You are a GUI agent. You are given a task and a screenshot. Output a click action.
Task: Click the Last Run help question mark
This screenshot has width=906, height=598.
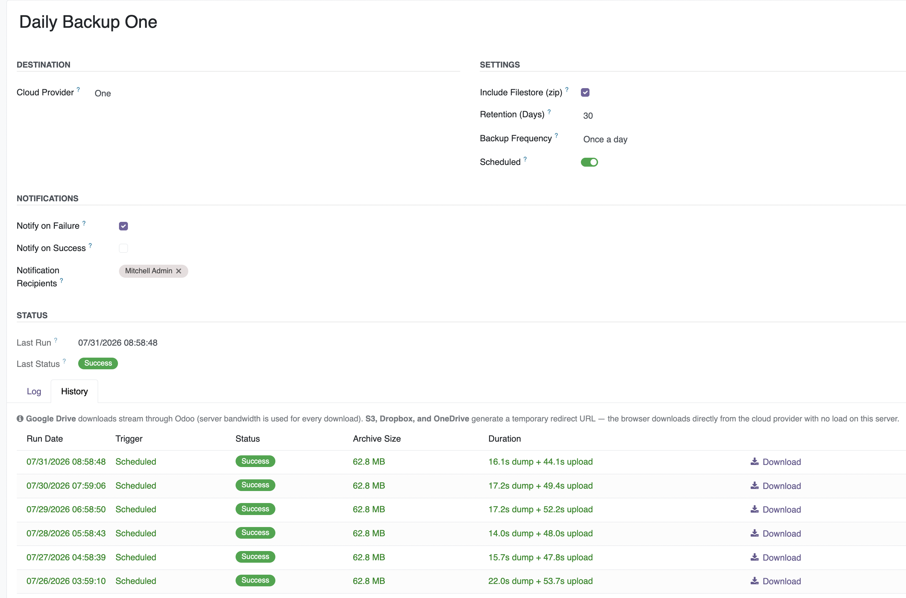tap(55, 340)
